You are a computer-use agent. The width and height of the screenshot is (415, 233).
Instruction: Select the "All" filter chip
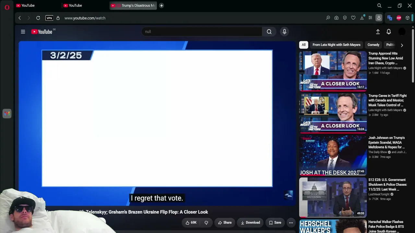[303, 45]
